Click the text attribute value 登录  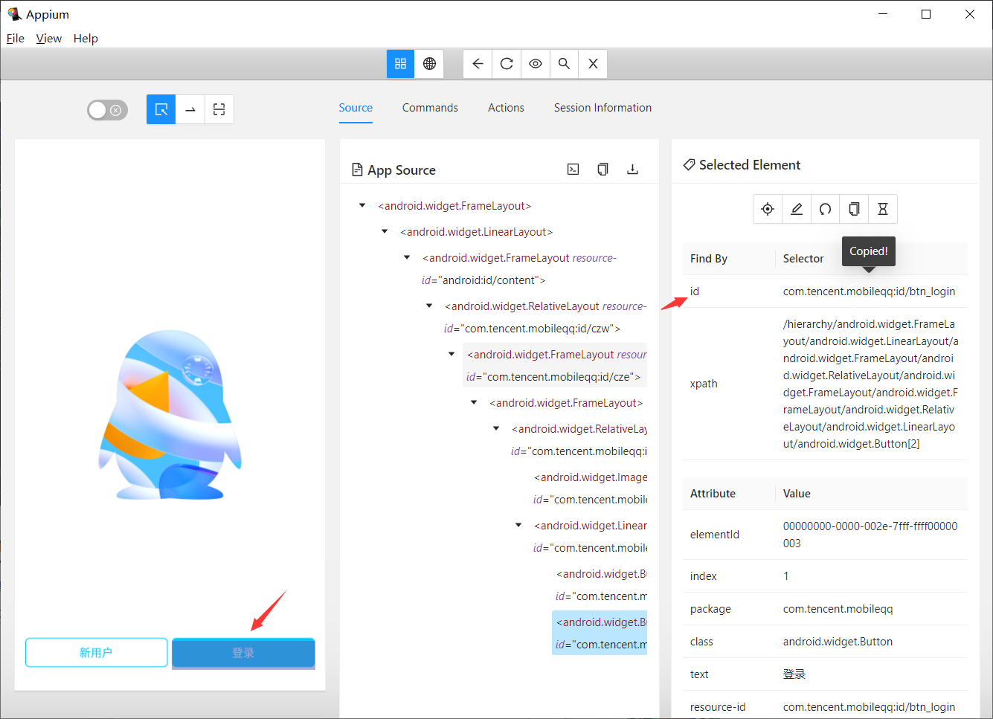coord(794,674)
